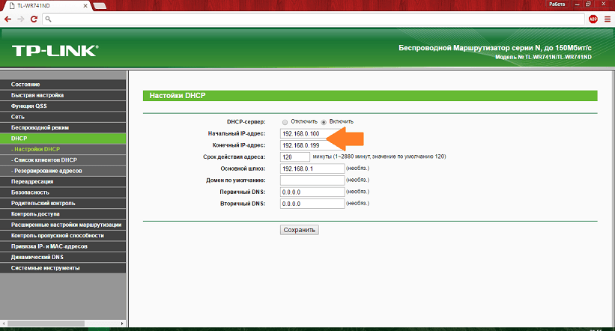Click the Начальный IP-адрес field
The height and width of the screenshot is (331, 615).
click(x=311, y=133)
